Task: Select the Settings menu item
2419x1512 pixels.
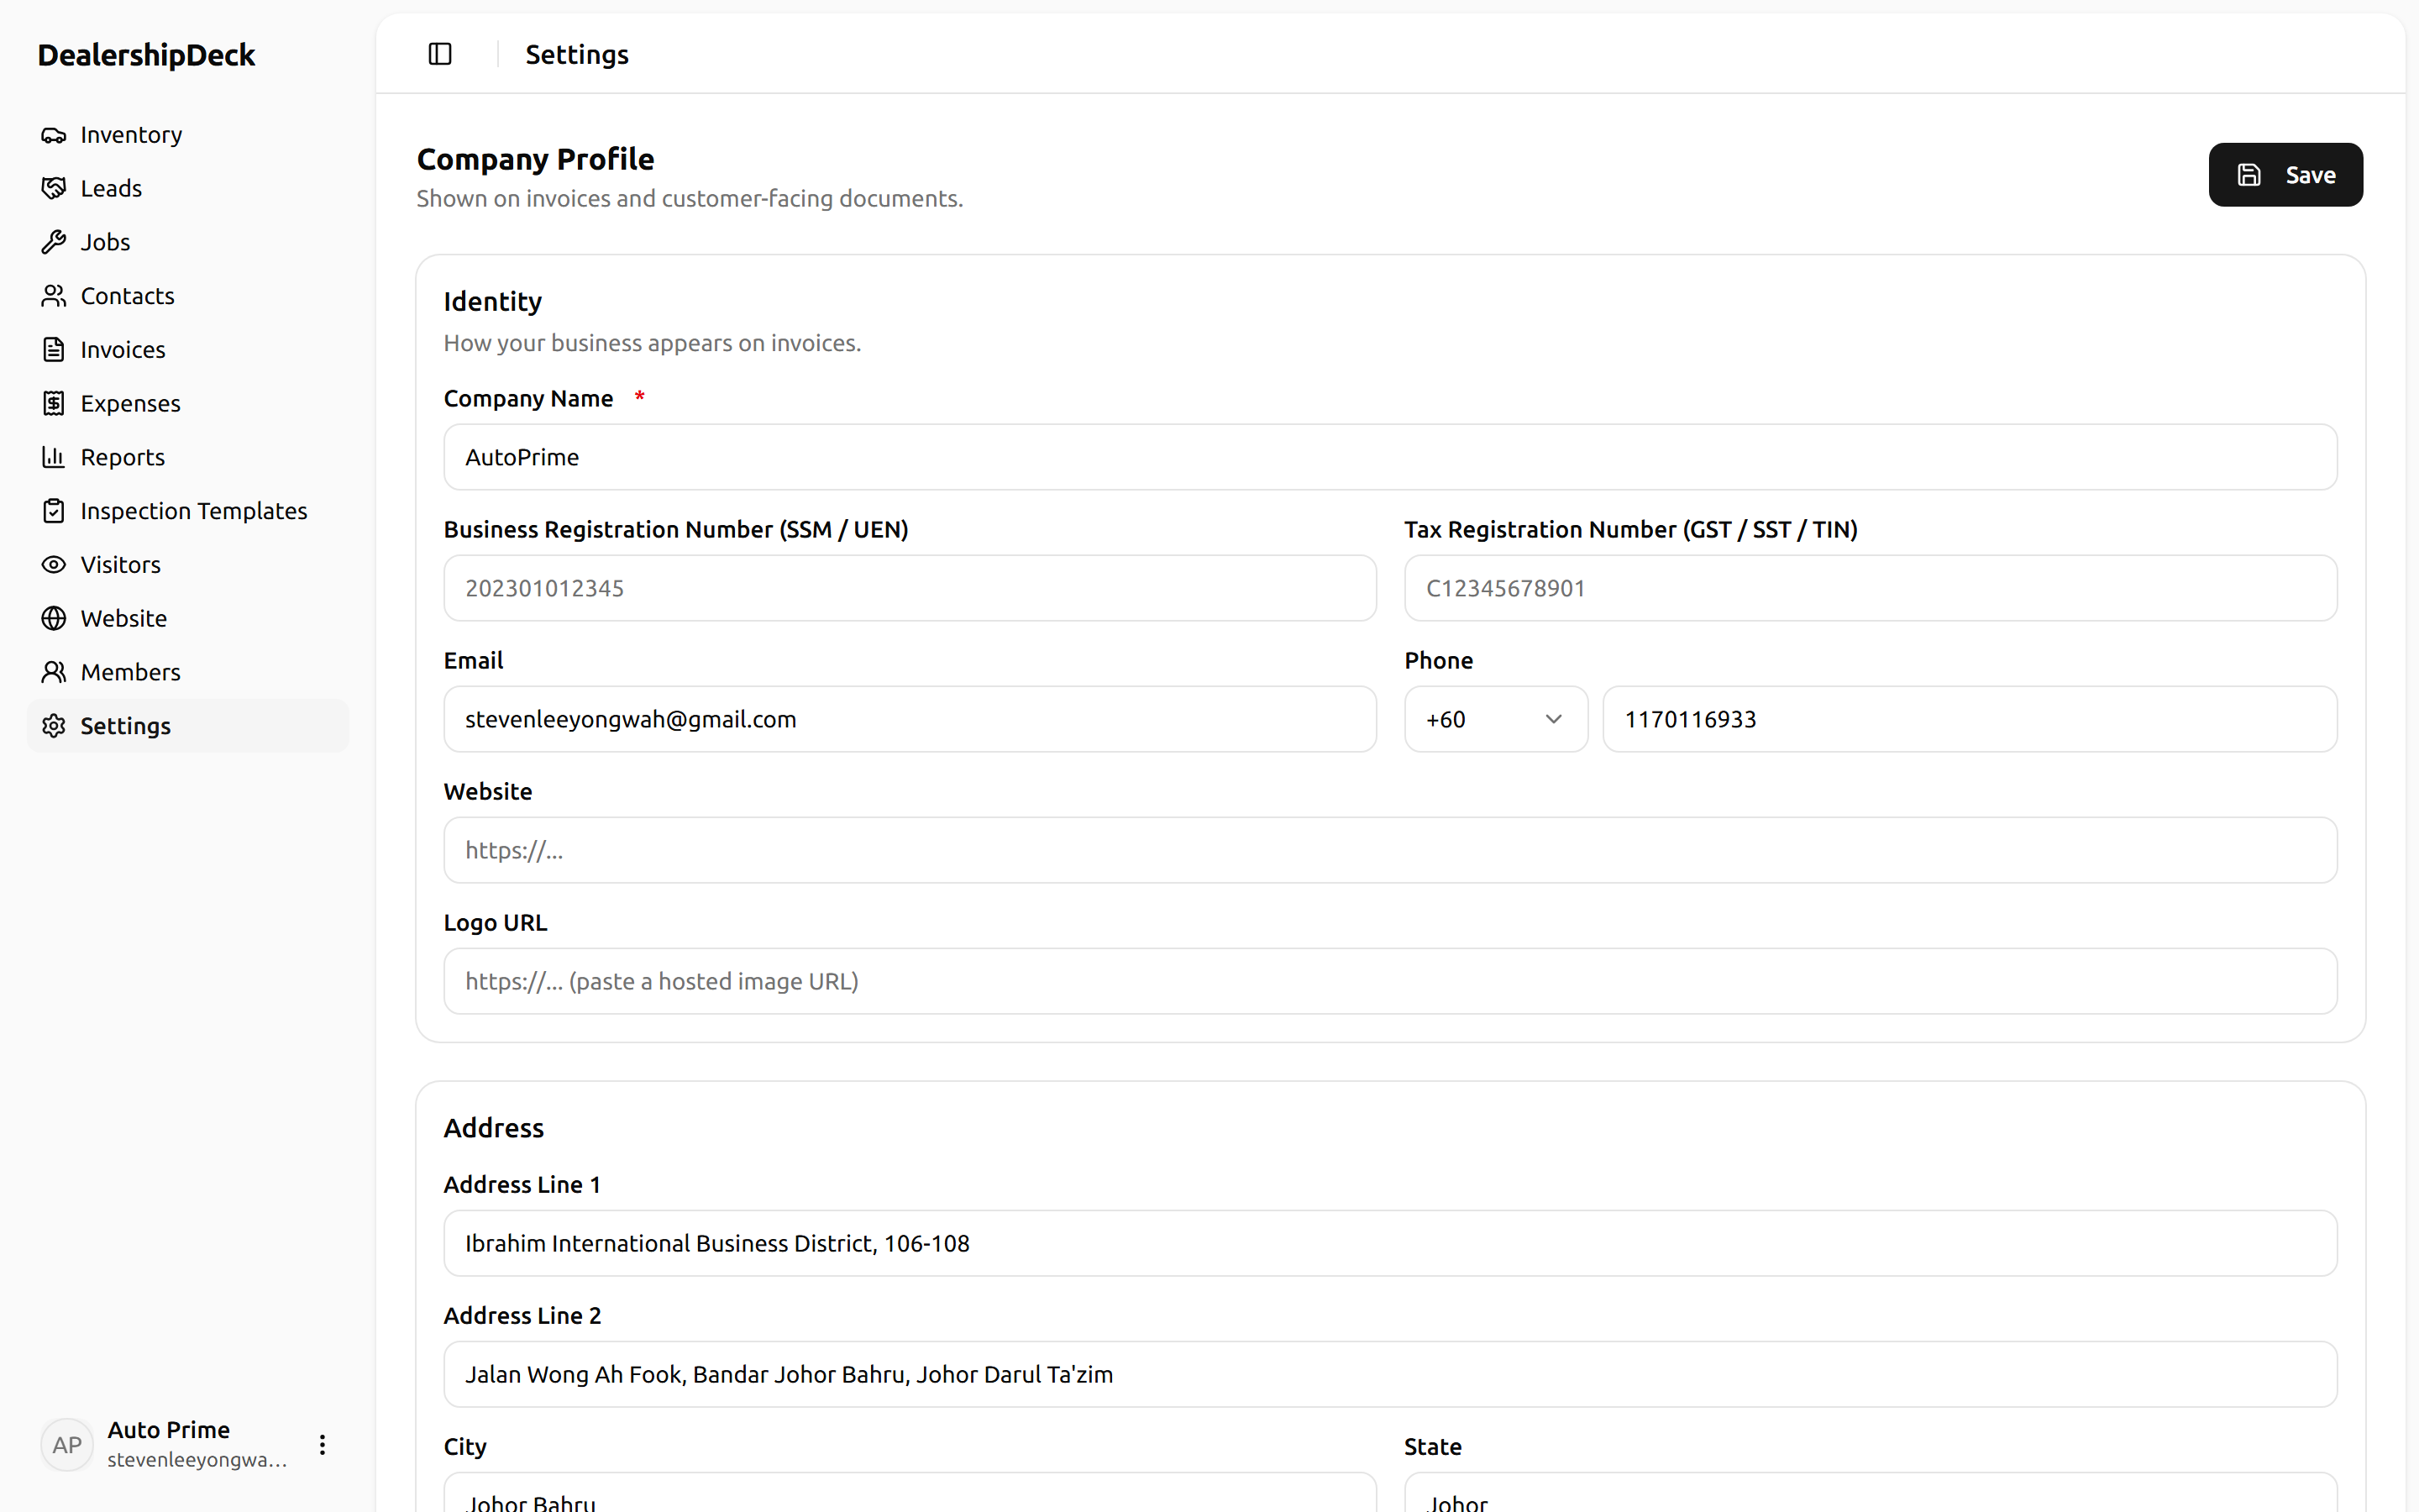Action: point(188,726)
